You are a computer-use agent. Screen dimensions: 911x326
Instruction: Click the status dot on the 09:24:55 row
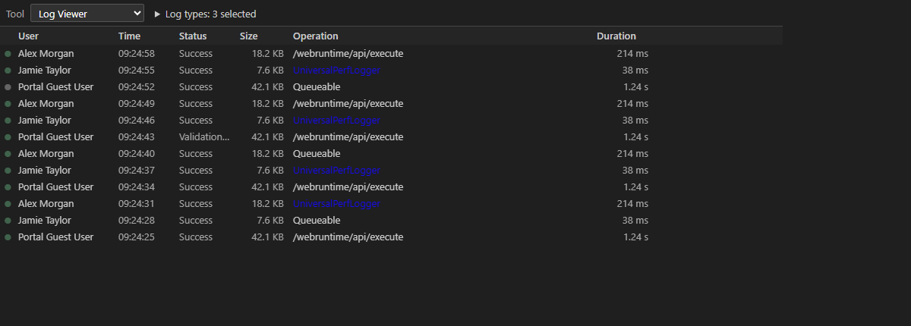8,71
